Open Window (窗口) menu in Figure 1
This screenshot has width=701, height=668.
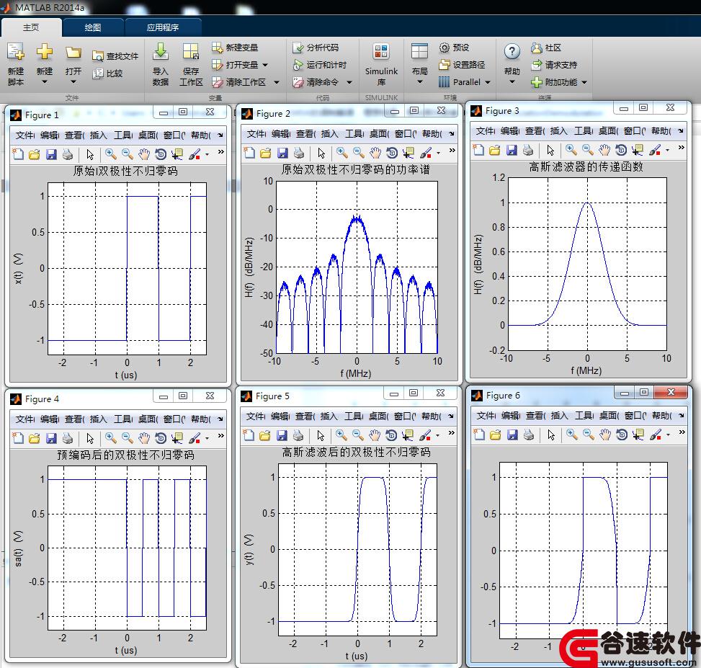174,135
